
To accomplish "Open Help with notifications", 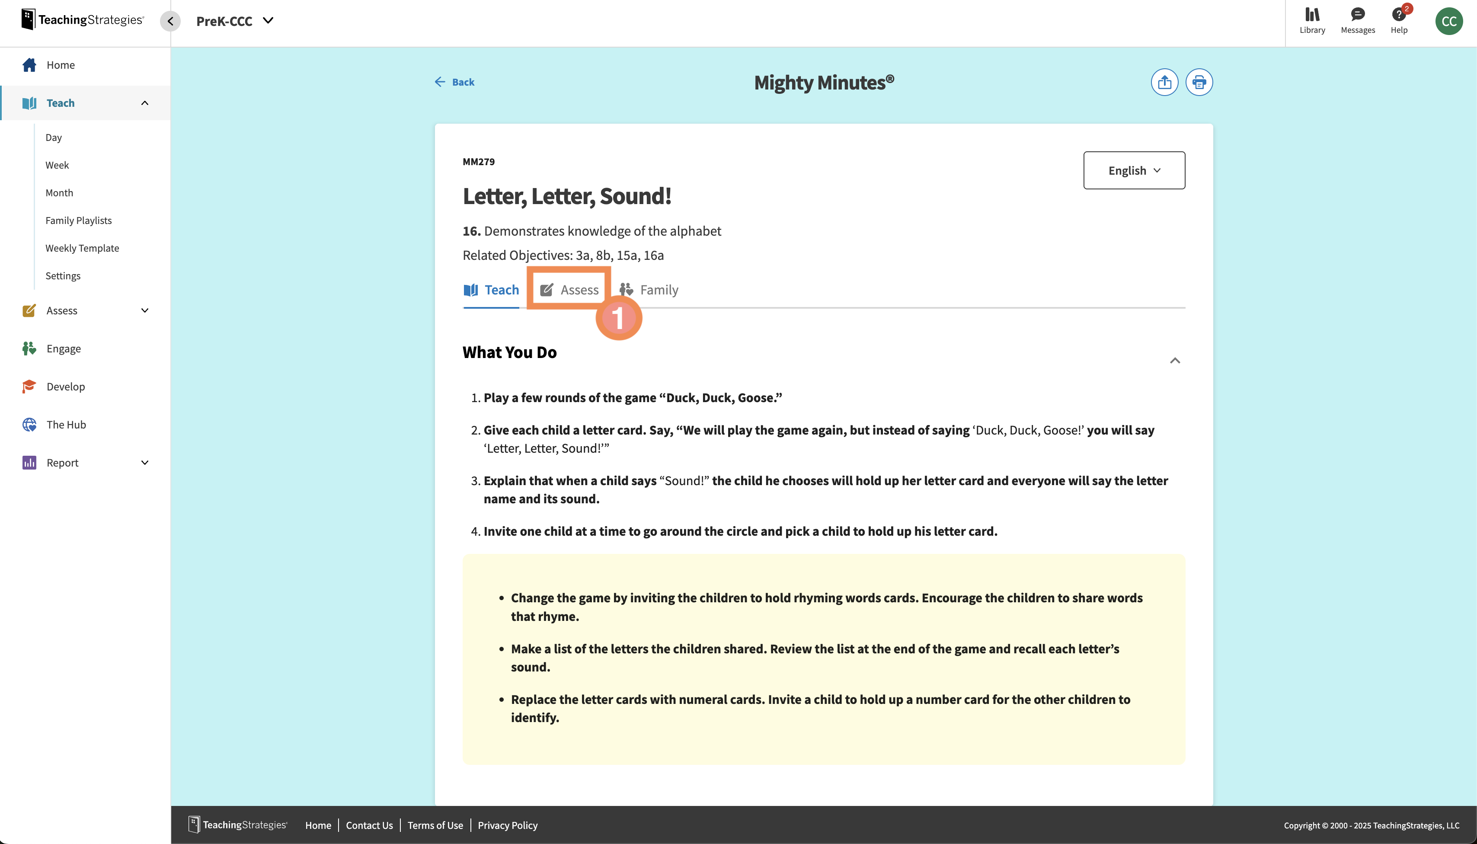I will click(1399, 22).
